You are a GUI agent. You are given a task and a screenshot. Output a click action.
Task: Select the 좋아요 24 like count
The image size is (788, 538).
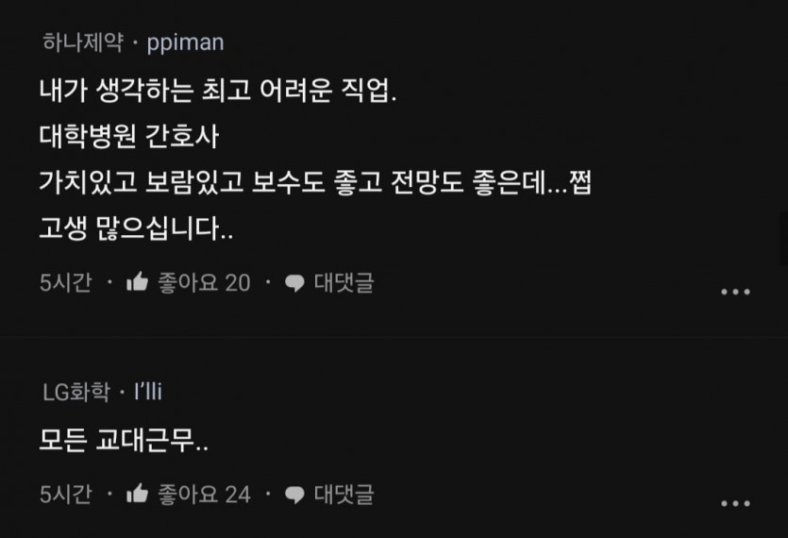point(204,495)
